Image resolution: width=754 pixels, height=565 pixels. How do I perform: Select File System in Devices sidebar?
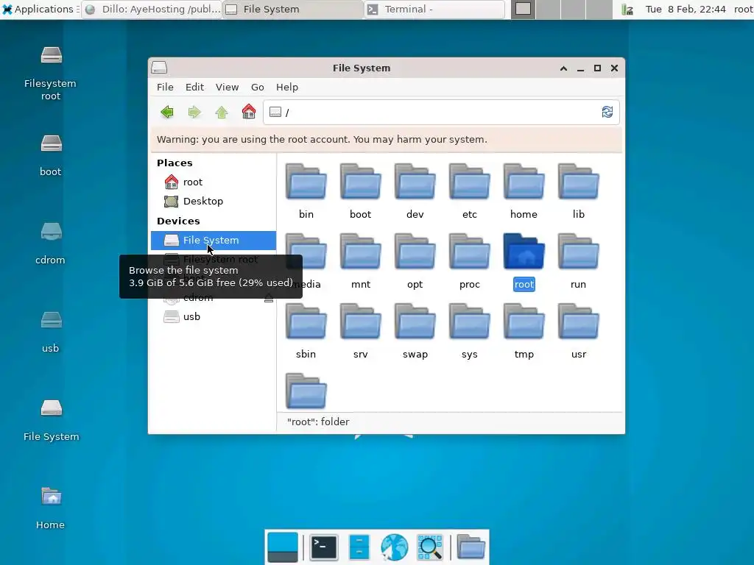[214, 241]
